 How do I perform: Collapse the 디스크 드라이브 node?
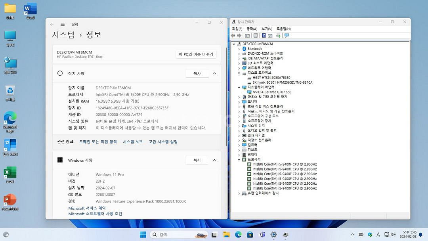pos(239,73)
